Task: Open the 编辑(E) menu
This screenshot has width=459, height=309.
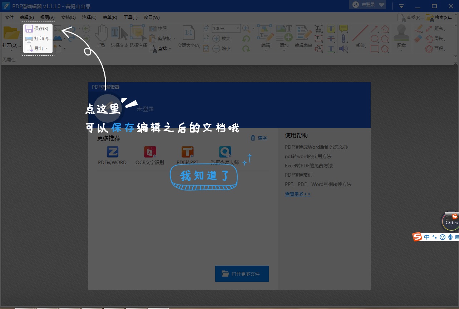Action: pyautogui.click(x=26, y=17)
